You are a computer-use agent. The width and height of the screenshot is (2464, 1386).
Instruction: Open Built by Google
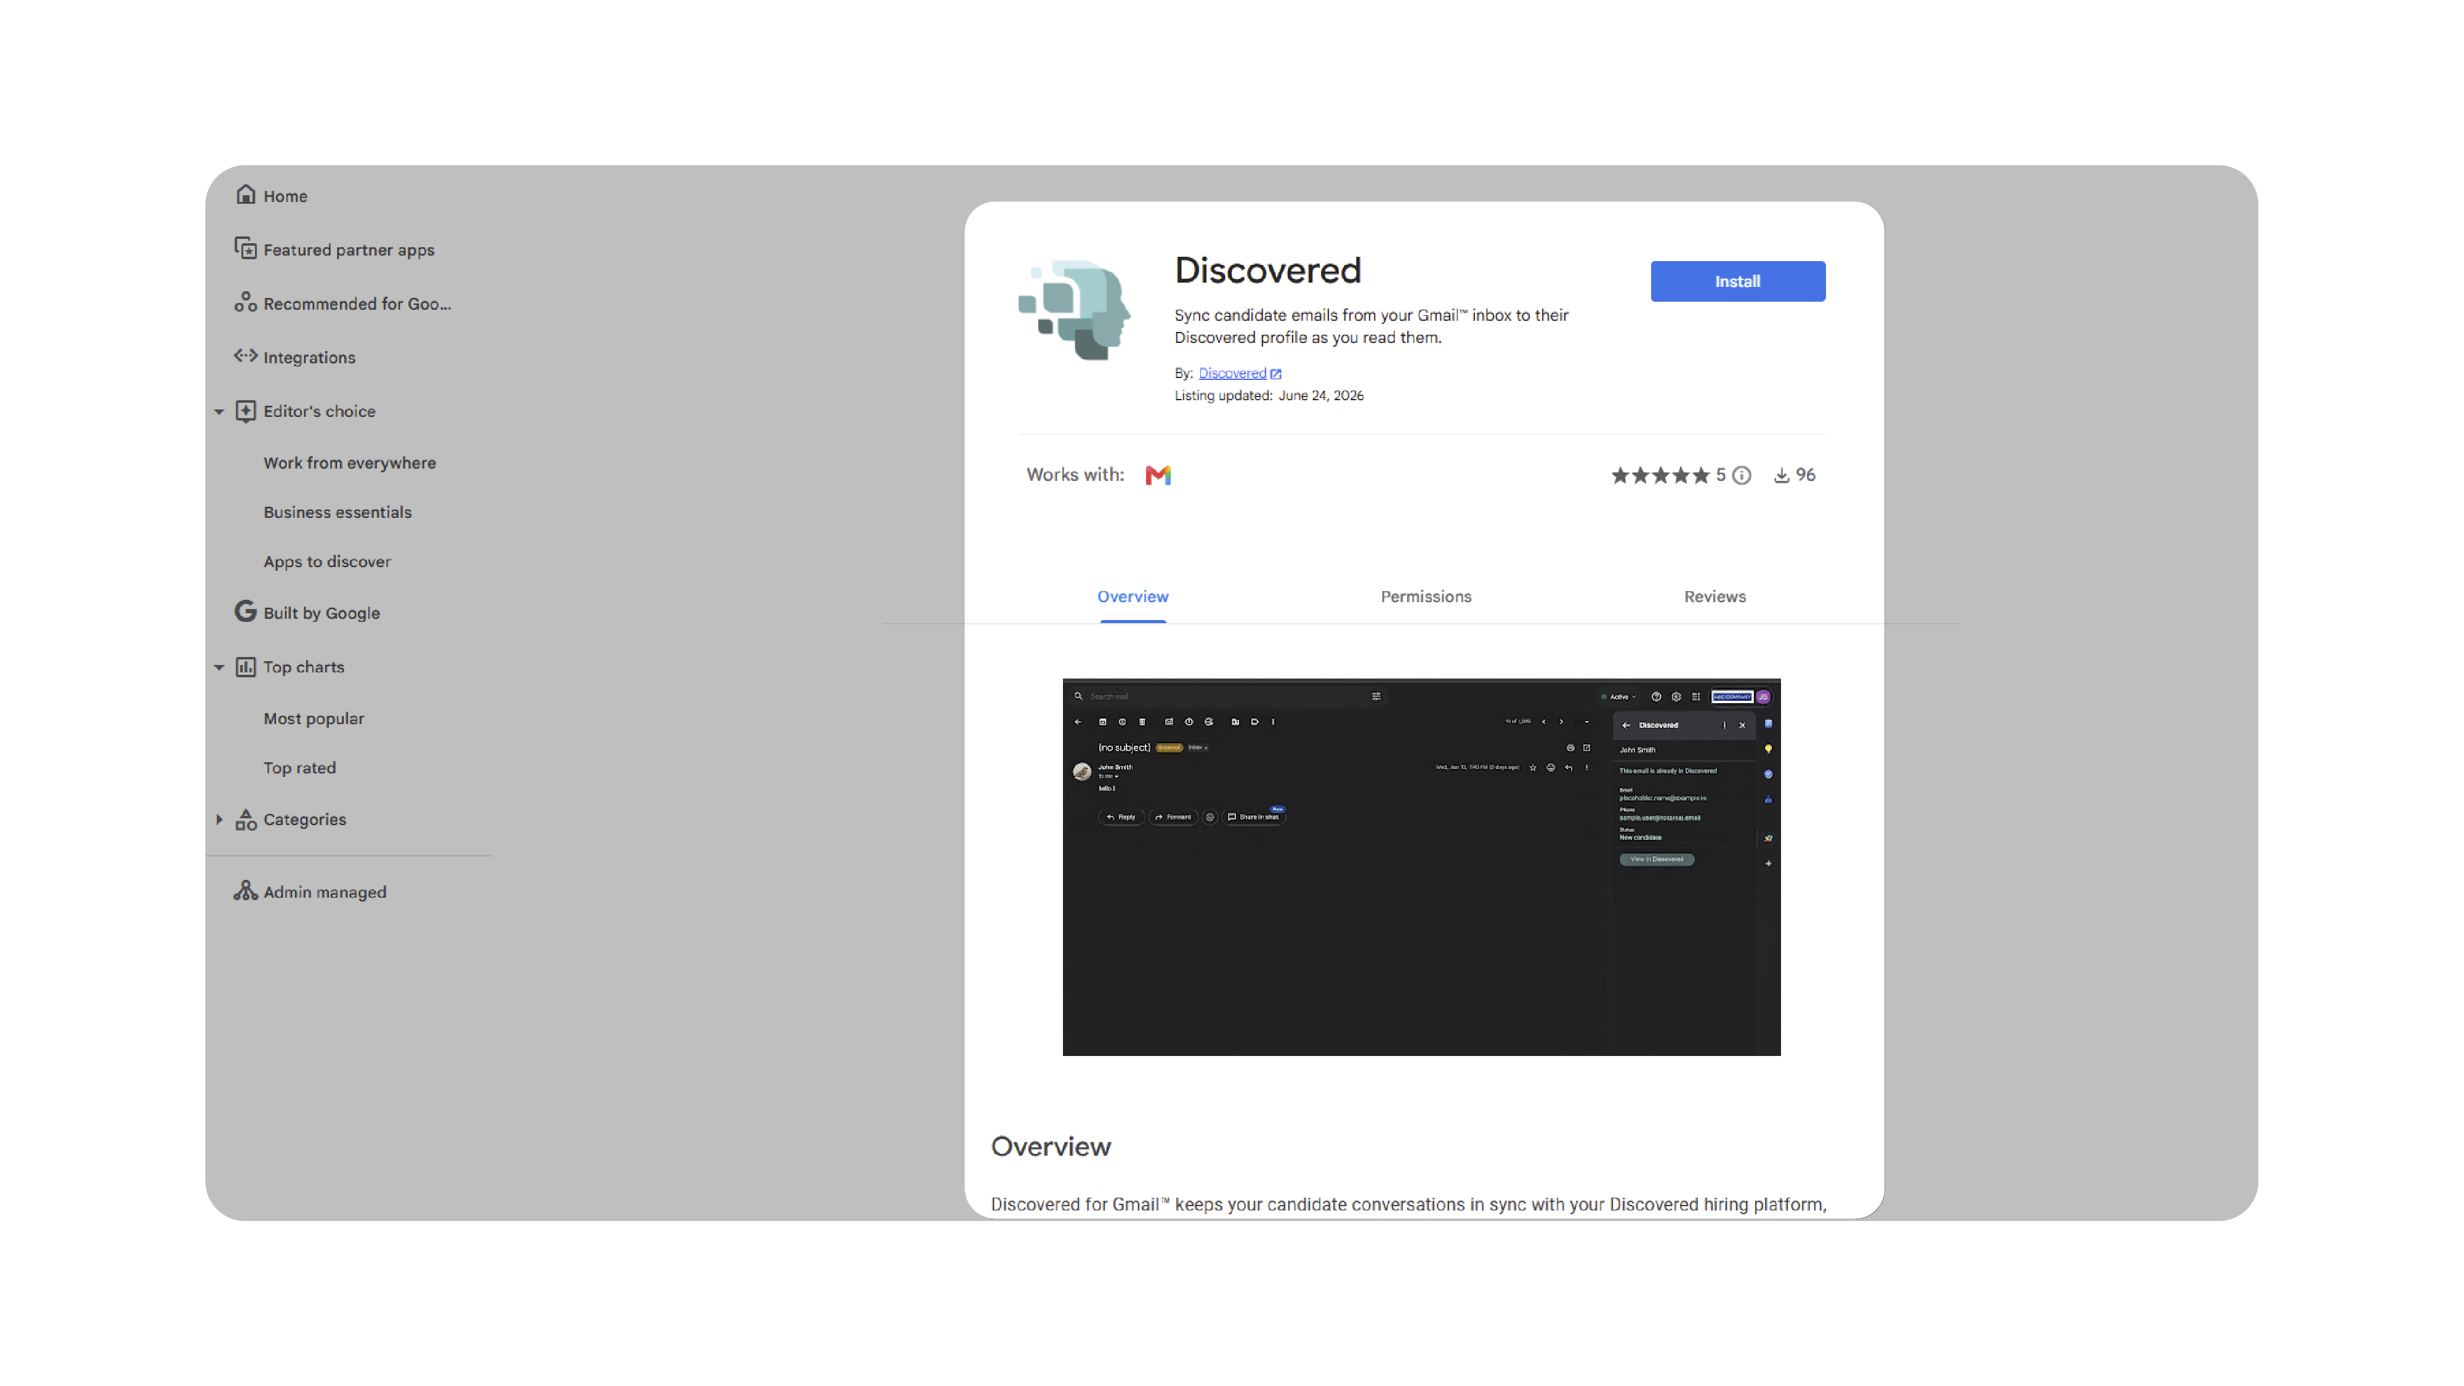click(321, 613)
